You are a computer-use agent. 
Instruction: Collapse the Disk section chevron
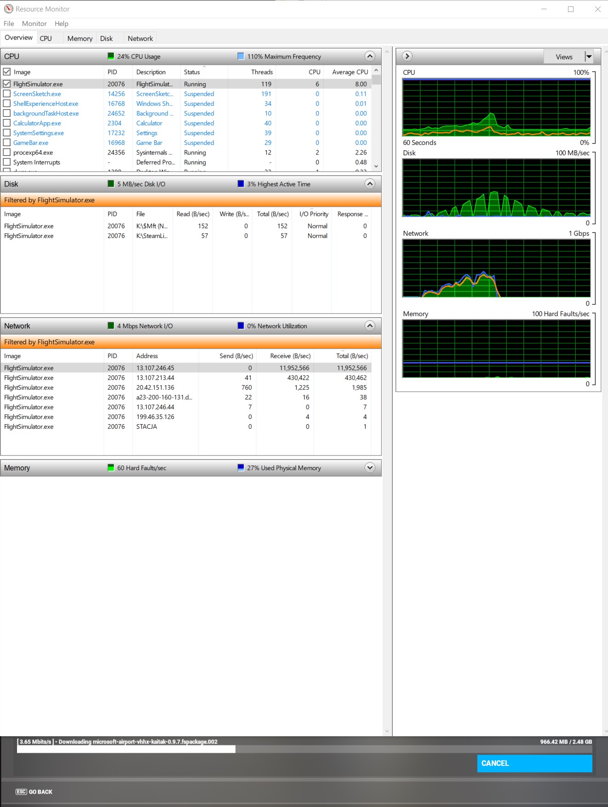(370, 184)
